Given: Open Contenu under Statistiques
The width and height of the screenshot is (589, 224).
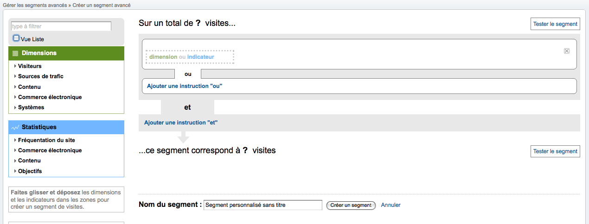Looking at the screenshot, I should pyautogui.click(x=29, y=161).
